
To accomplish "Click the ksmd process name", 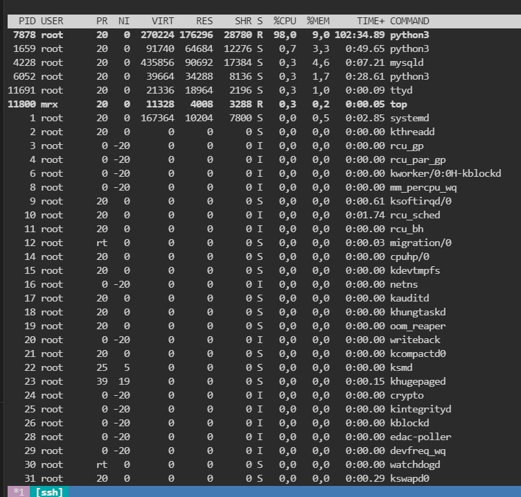I will 401,367.
